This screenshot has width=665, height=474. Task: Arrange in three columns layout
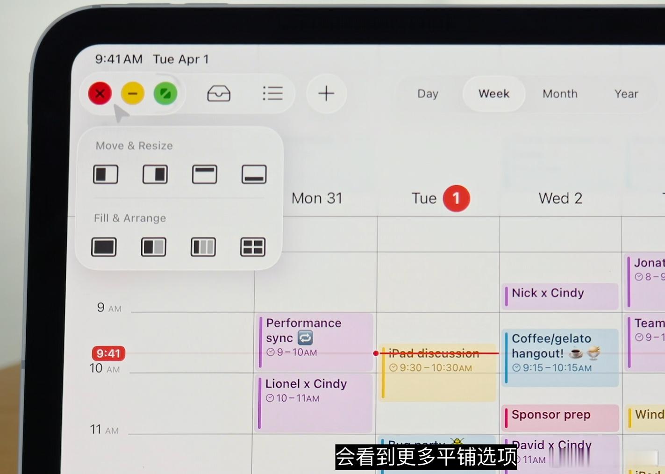click(203, 247)
